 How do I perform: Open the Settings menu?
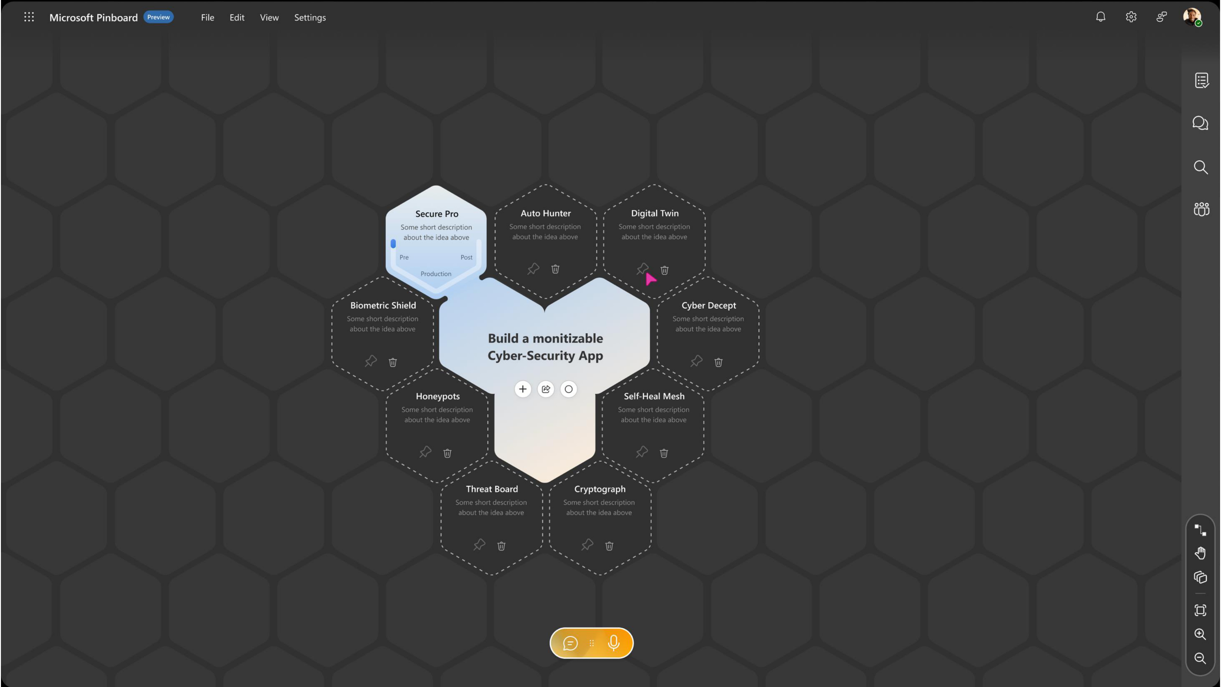coord(310,17)
